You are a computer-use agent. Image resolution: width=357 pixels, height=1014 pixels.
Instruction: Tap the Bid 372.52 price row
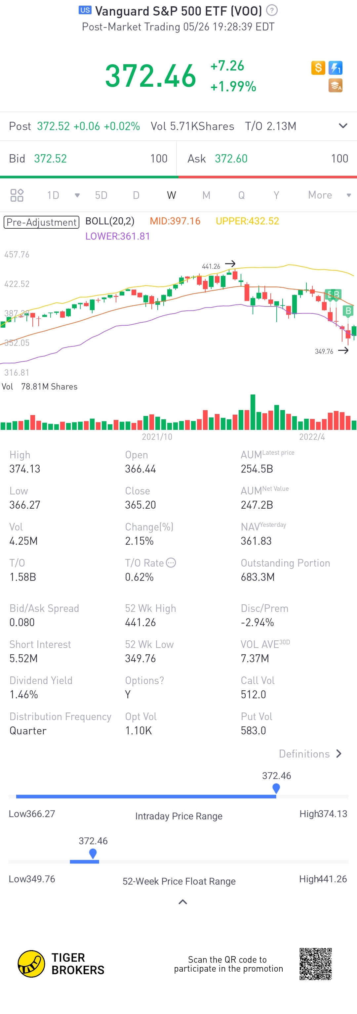tap(89, 159)
